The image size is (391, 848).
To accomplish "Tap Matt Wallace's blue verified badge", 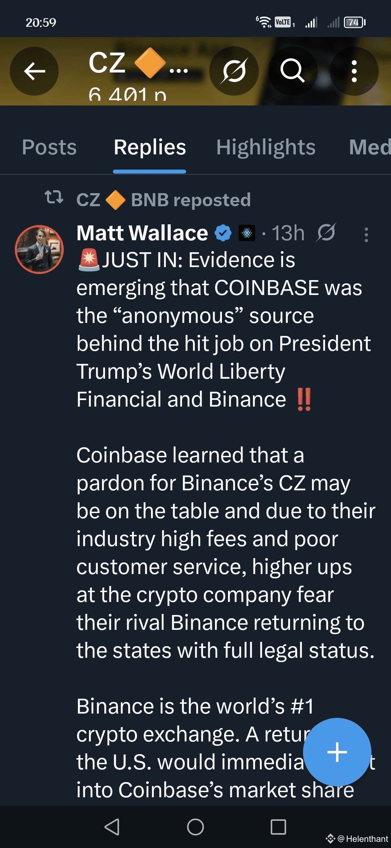I will (223, 233).
